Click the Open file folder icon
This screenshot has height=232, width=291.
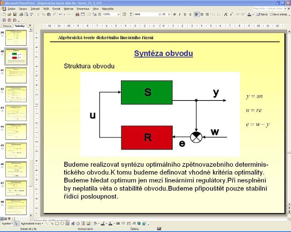coord(9,14)
